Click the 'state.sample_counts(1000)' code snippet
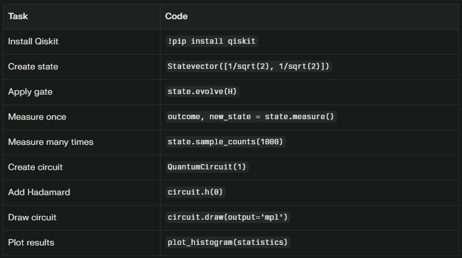This screenshot has height=258, width=462. pyautogui.click(x=225, y=142)
